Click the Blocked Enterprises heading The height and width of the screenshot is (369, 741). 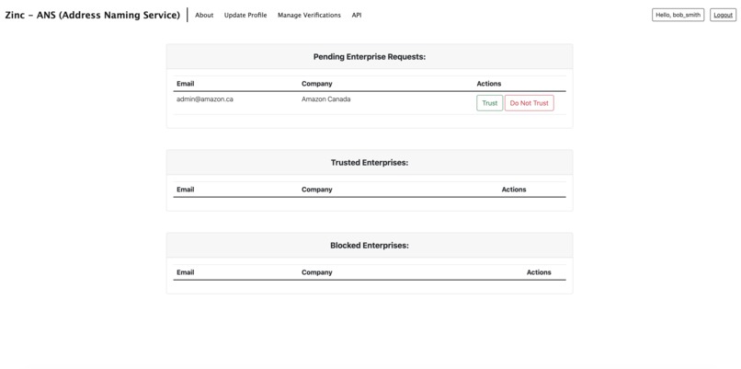click(x=370, y=246)
